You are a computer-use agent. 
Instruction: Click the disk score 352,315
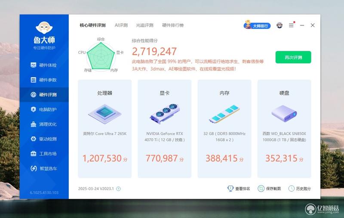pyautogui.click(x=282, y=158)
